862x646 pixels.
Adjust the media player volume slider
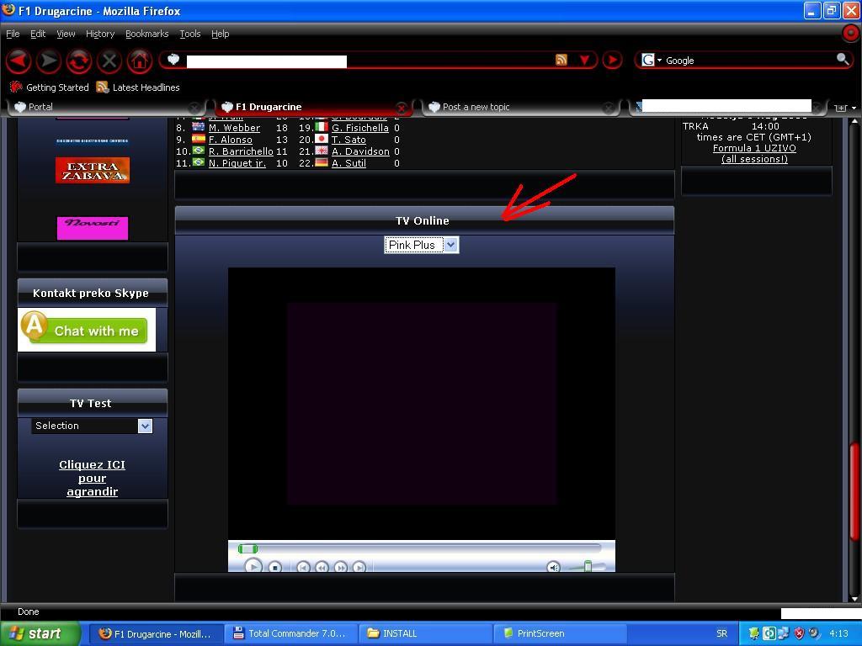point(588,567)
